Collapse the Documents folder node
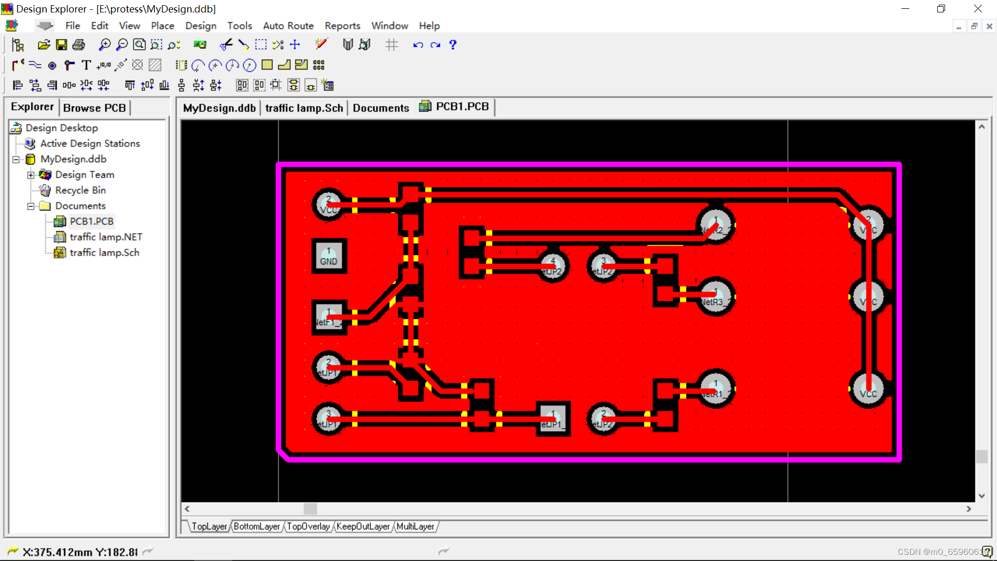Screen dimensions: 997x561 pos(31,206)
